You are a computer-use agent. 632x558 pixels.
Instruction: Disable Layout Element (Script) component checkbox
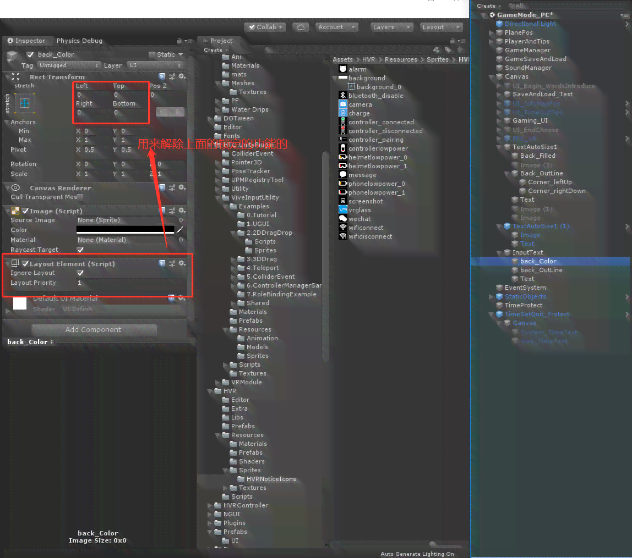pyautogui.click(x=25, y=264)
